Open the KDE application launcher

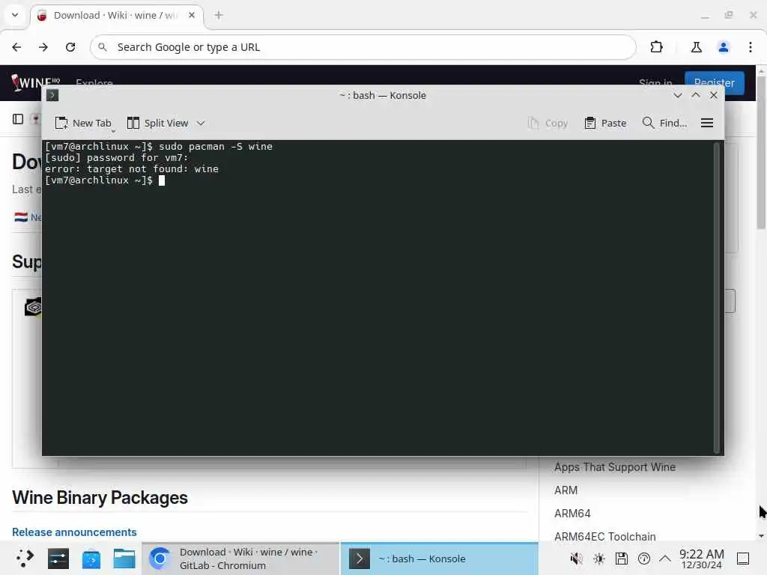click(25, 559)
